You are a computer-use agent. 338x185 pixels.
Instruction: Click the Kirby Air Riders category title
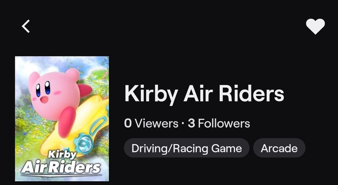[x=204, y=94]
